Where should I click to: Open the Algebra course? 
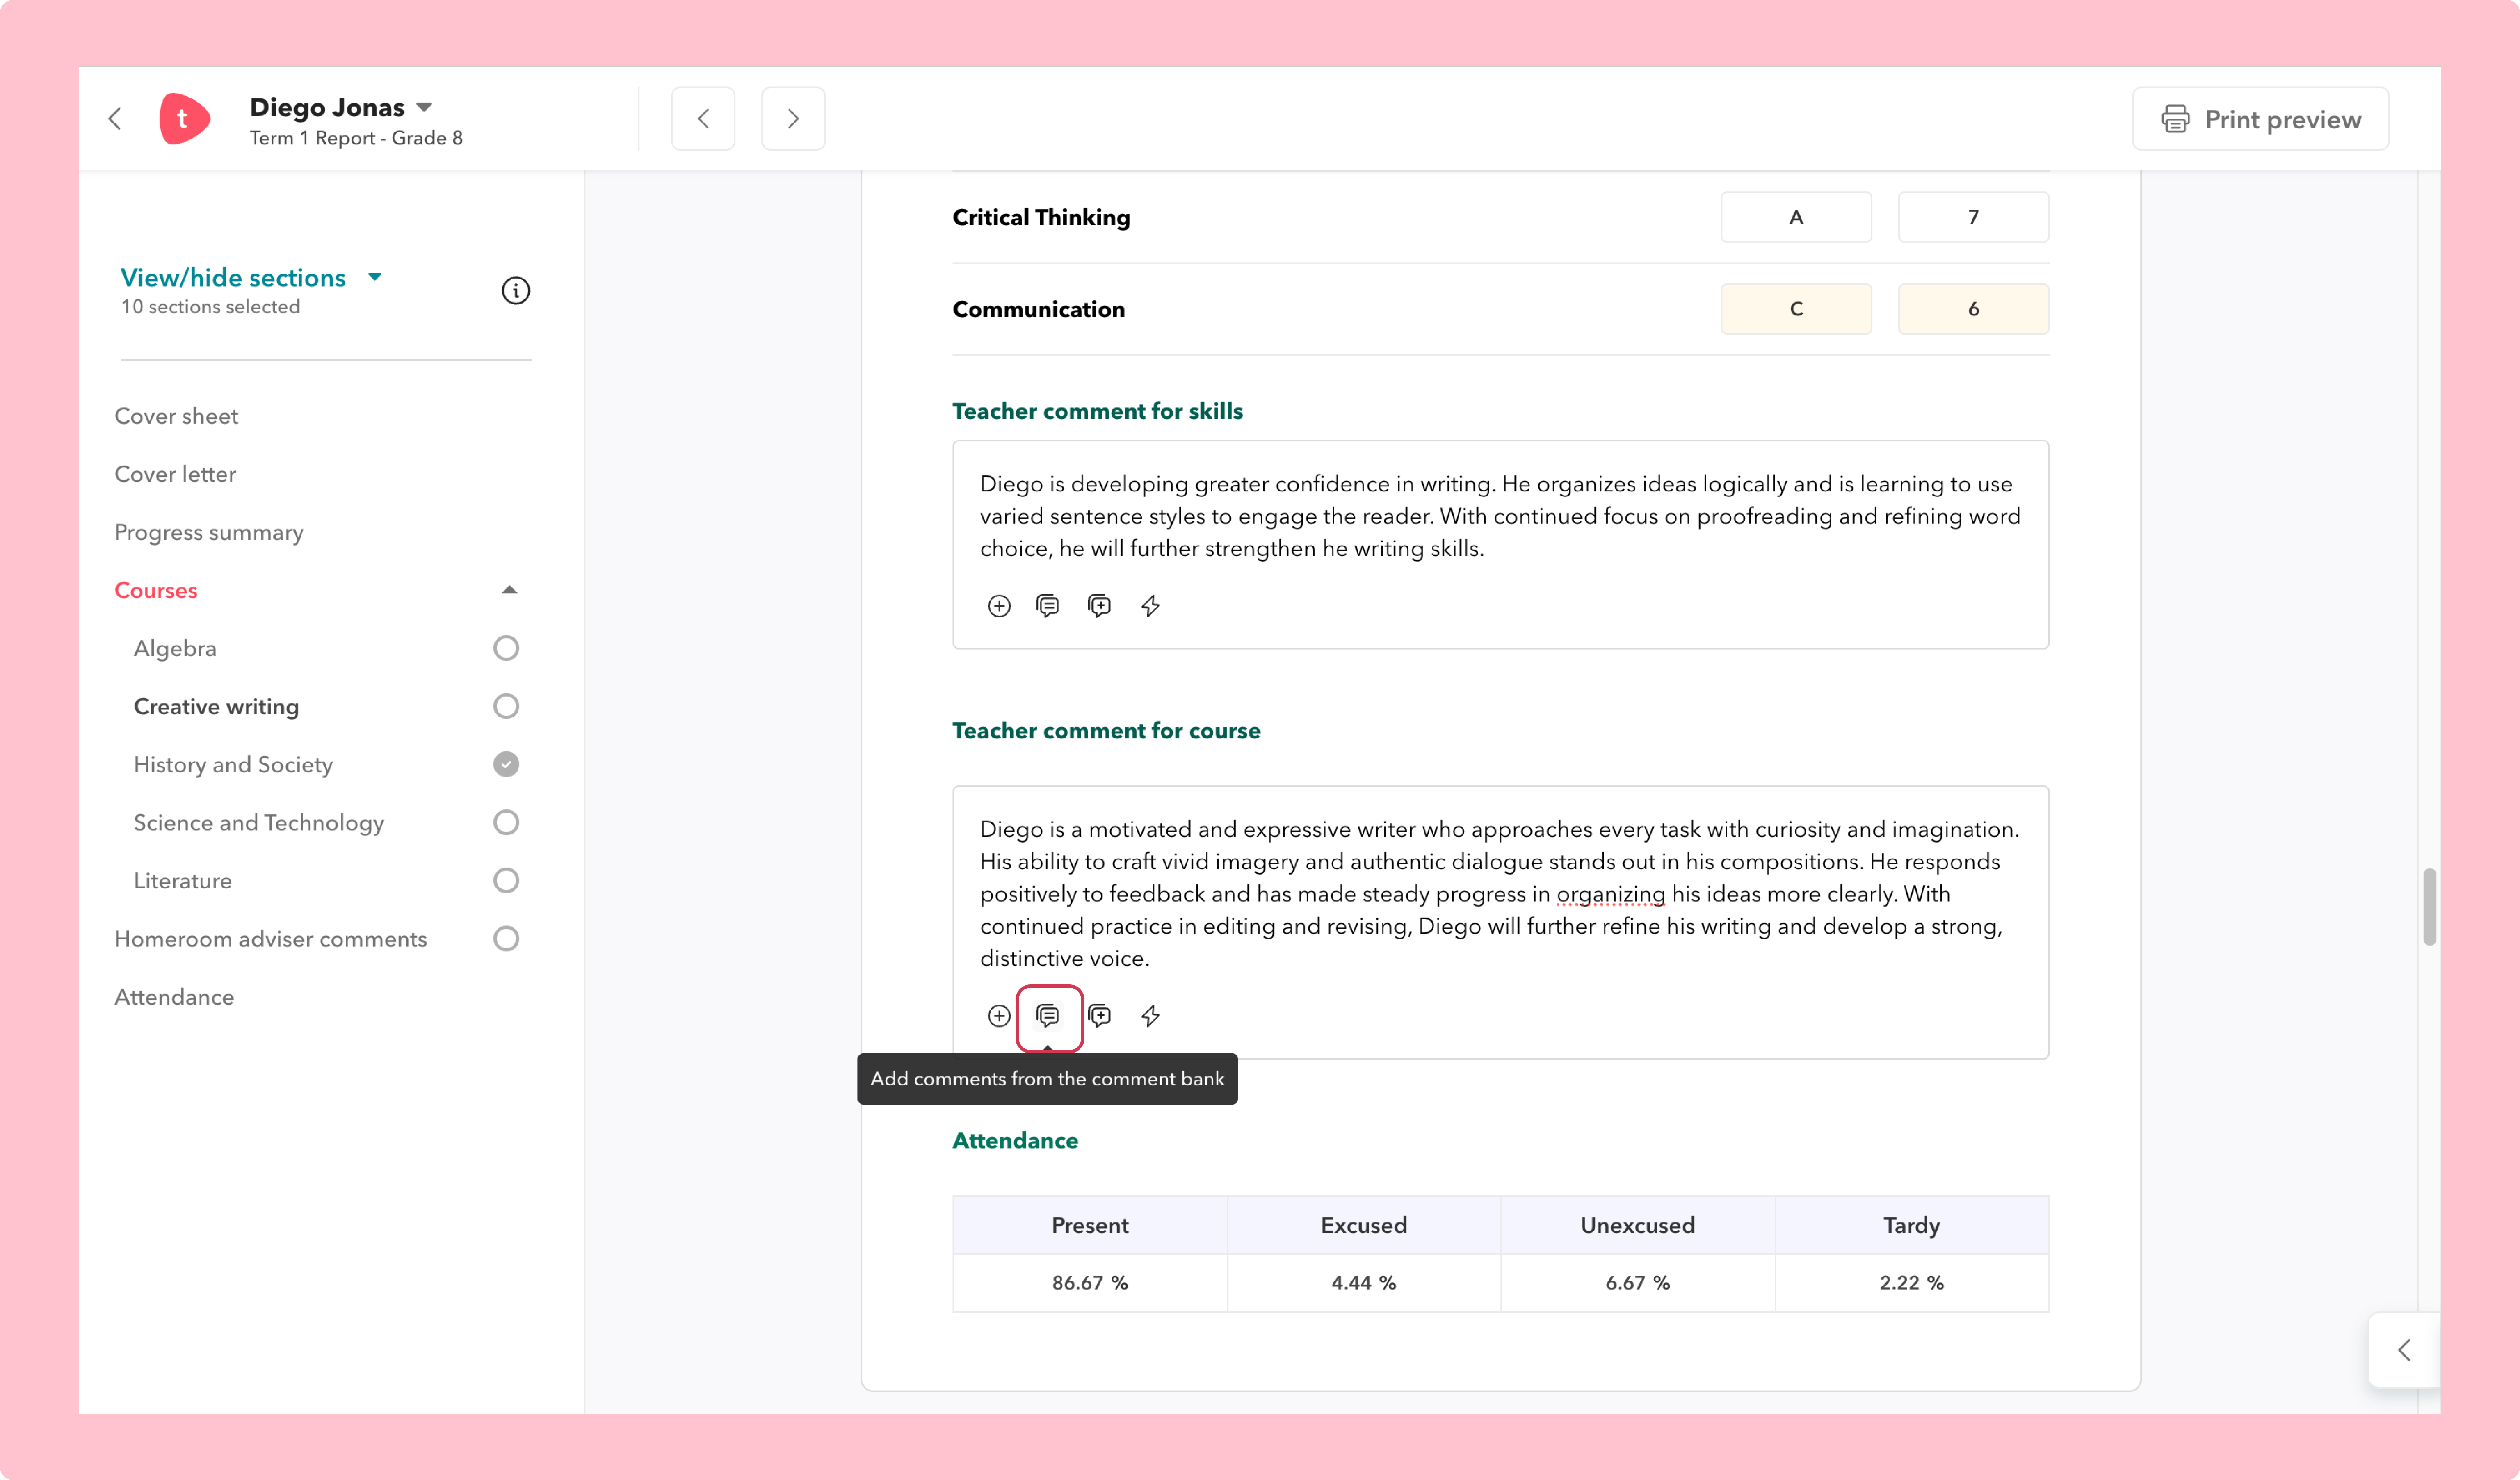pyautogui.click(x=175, y=648)
